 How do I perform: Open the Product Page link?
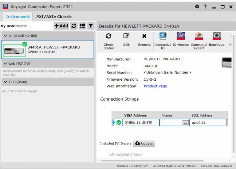155,86
